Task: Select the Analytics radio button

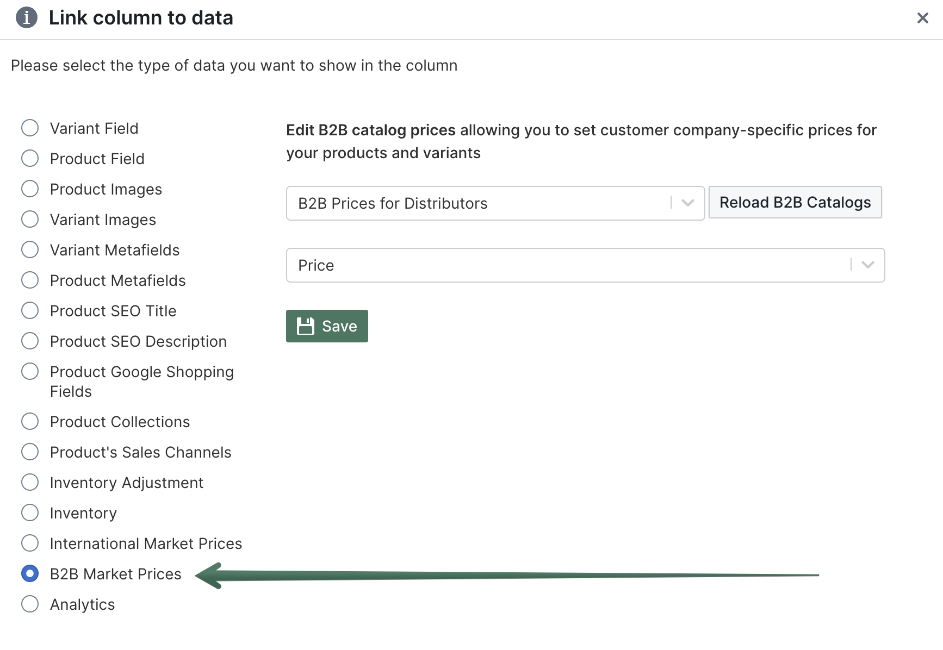Action: pos(30,604)
